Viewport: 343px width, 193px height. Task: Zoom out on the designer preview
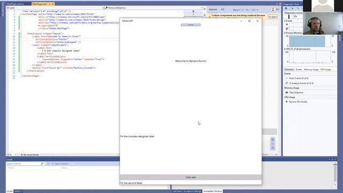tap(273, 148)
